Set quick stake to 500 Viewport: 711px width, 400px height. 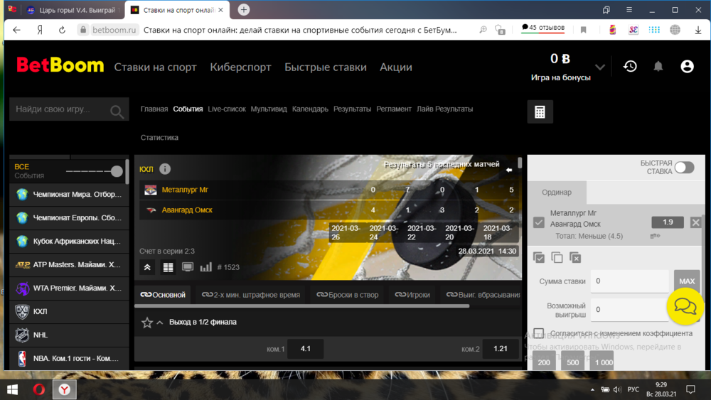pyautogui.click(x=572, y=362)
